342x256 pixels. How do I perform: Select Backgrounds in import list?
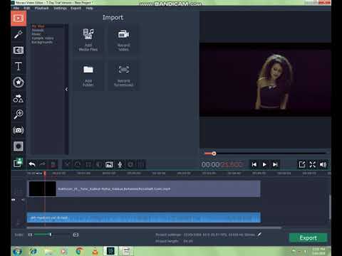tap(42, 42)
